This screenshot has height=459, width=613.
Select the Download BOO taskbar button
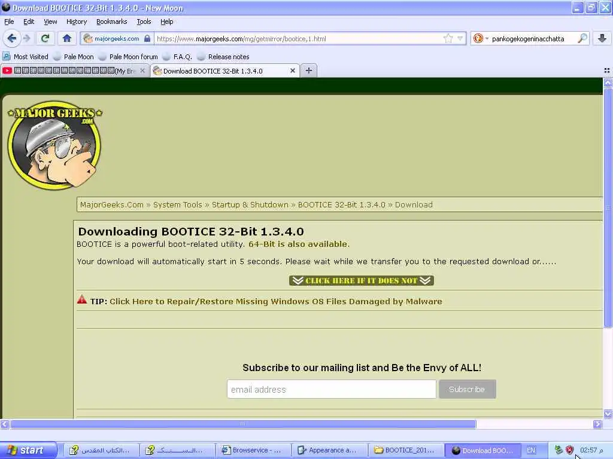[x=482, y=450]
